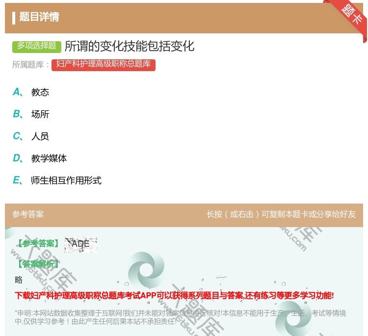Click the 所属题库 label text
This screenshot has width=368, height=336.
(31, 65)
